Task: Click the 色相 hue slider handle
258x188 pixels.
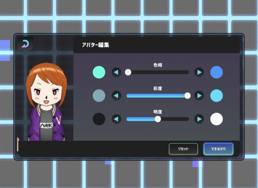Action: pos(128,72)
